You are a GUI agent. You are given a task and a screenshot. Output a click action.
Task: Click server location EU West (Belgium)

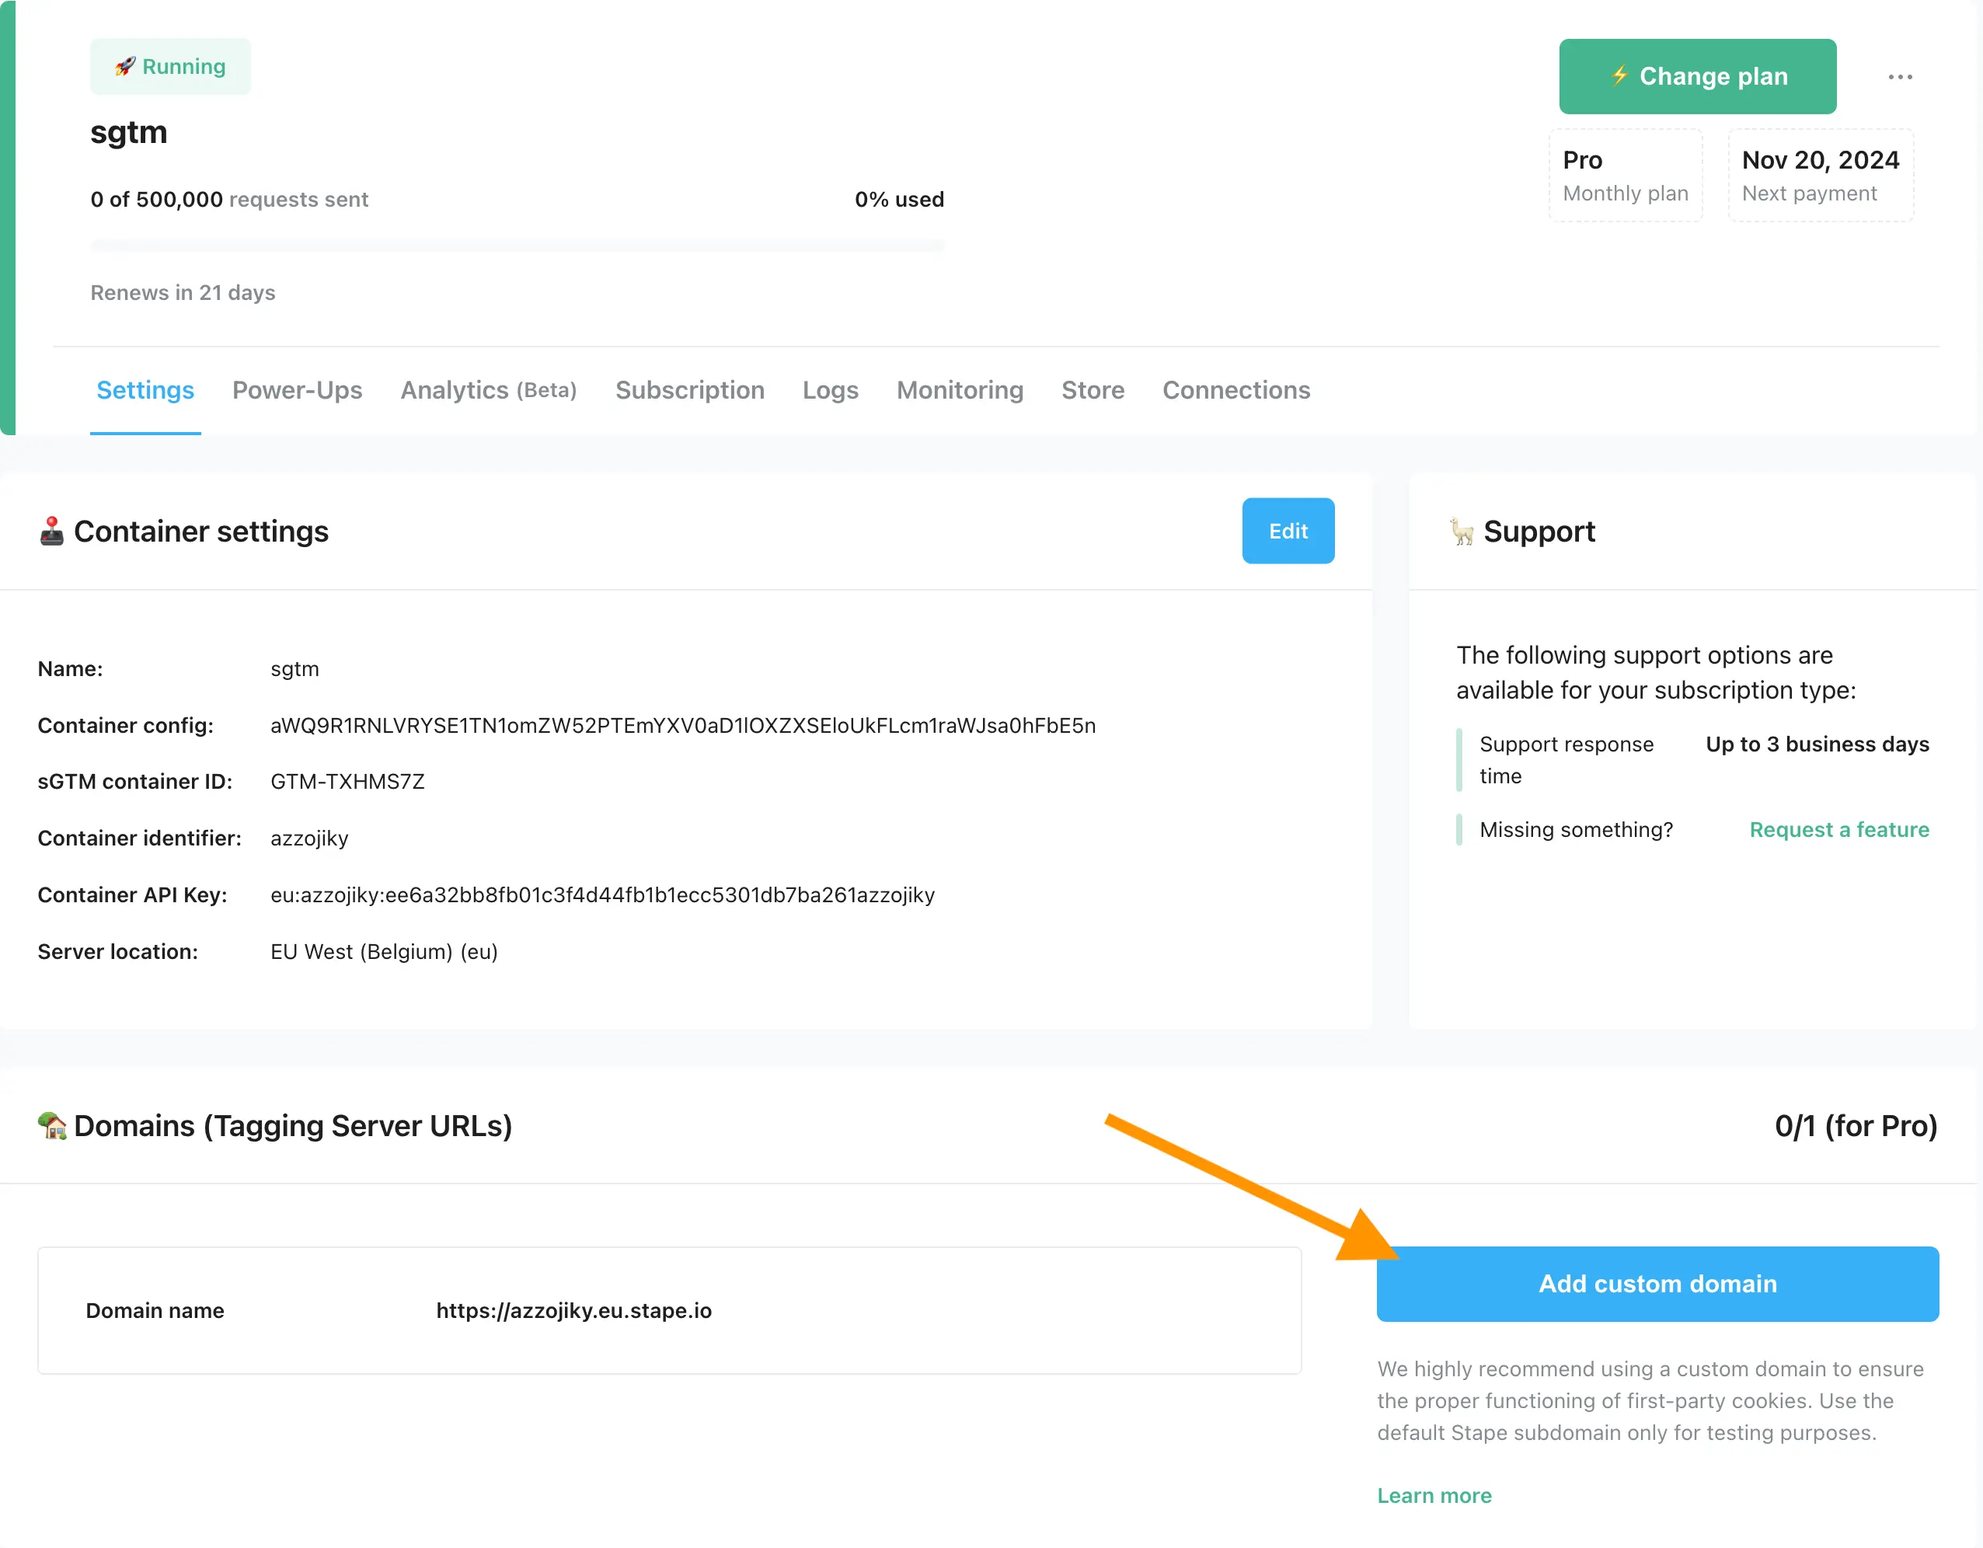tap(384, 951)
